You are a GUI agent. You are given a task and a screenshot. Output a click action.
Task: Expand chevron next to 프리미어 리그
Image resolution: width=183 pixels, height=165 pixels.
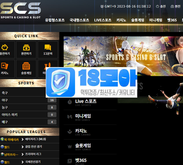[x=23, y=154]
